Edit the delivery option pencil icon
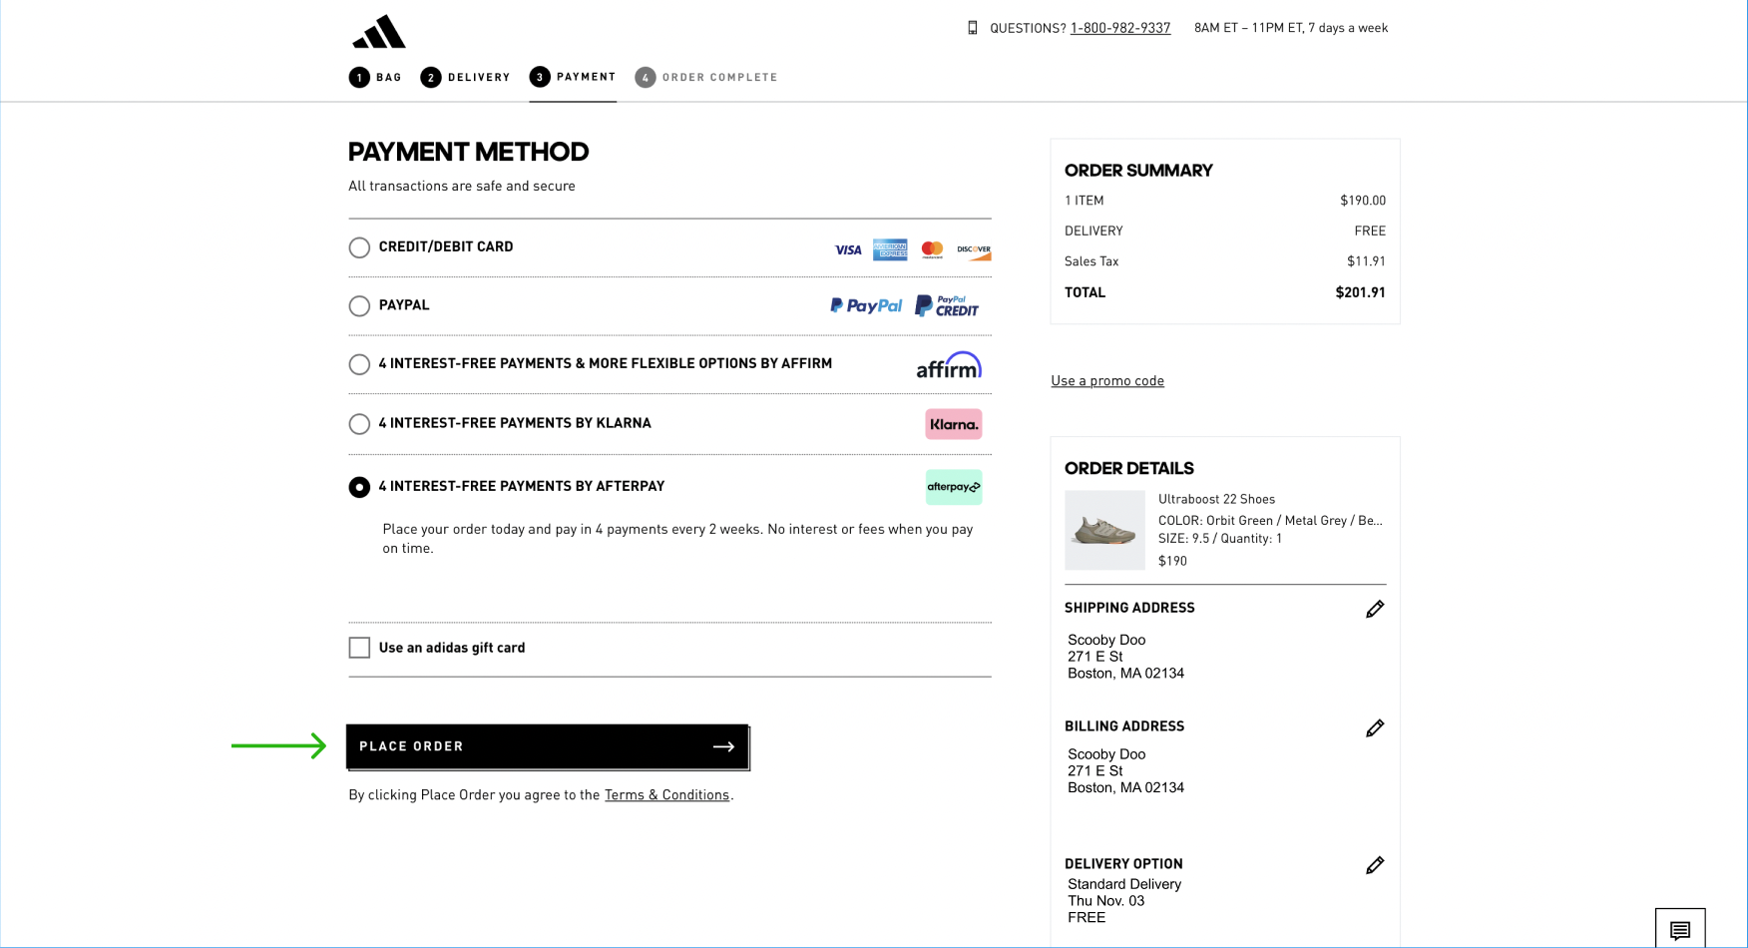 tap(1374, 865)
